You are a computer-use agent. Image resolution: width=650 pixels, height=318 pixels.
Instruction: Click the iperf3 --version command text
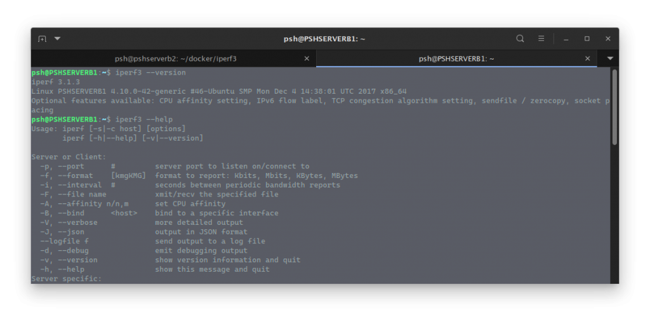tap(150, 73)
